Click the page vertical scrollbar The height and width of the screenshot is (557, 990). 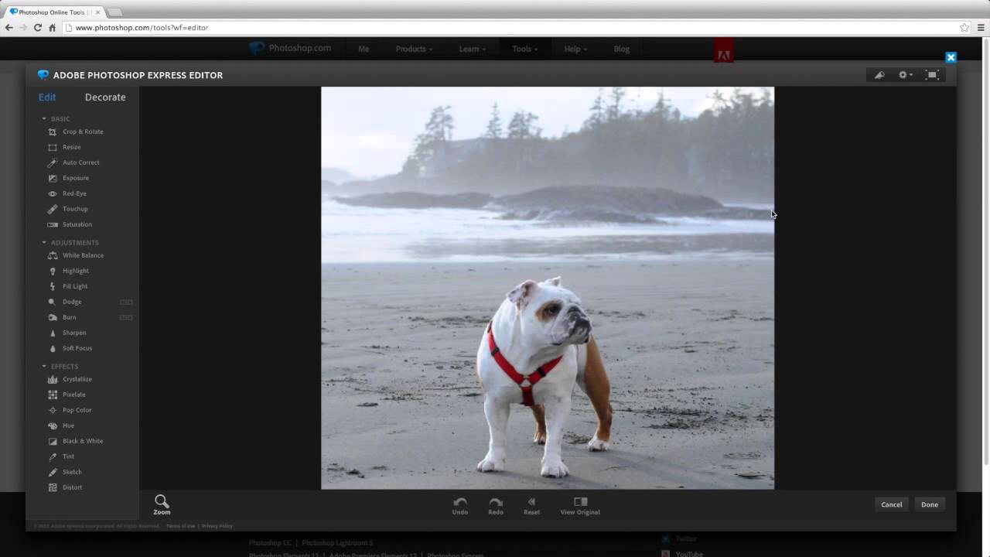985,251
